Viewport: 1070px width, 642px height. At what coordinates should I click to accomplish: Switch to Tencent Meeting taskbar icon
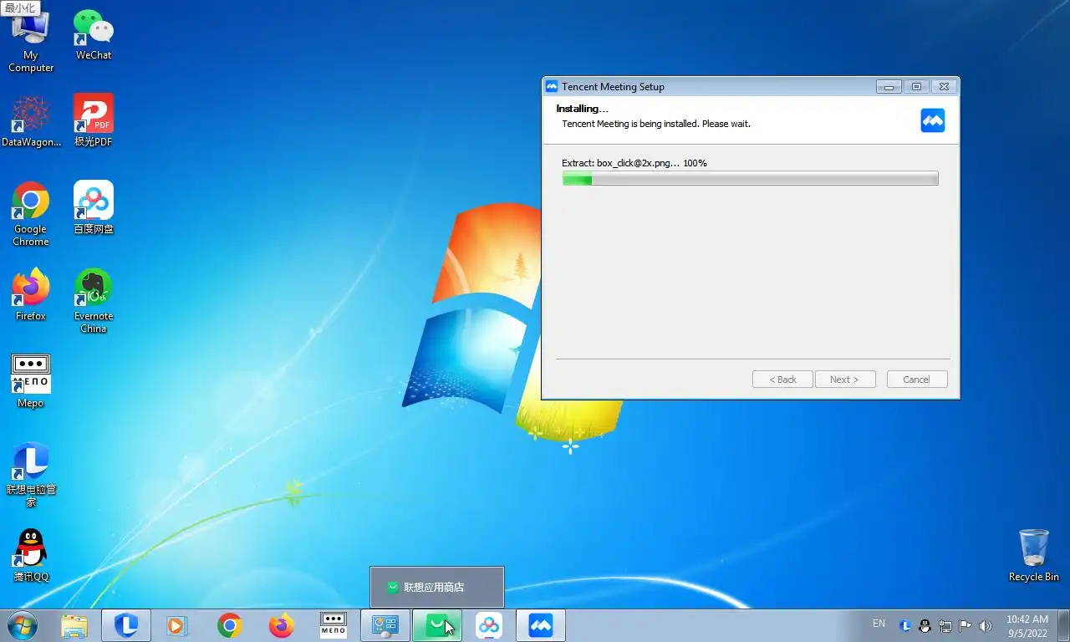[x=541, y=625]
